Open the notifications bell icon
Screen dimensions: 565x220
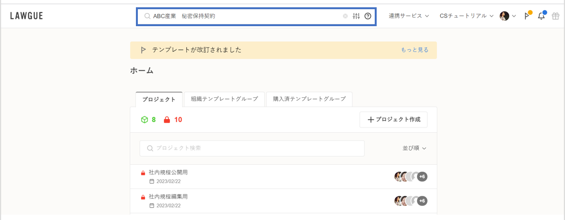tap(541, 16)
